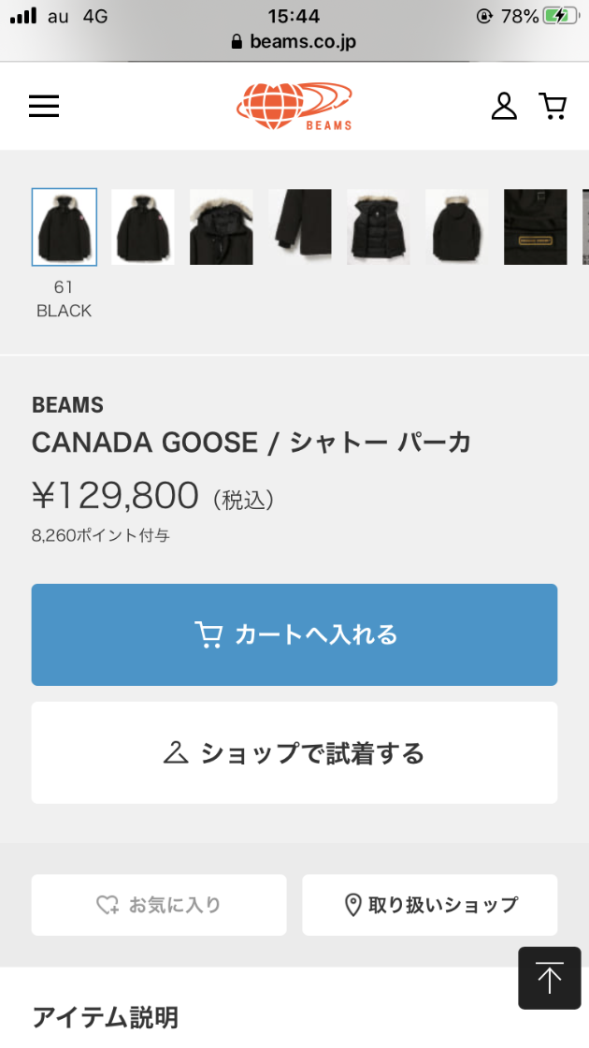This screenshot has height=1048, width=589.
Task: Toggle お気に入り favorite button
Action: [x=159, y=905]
